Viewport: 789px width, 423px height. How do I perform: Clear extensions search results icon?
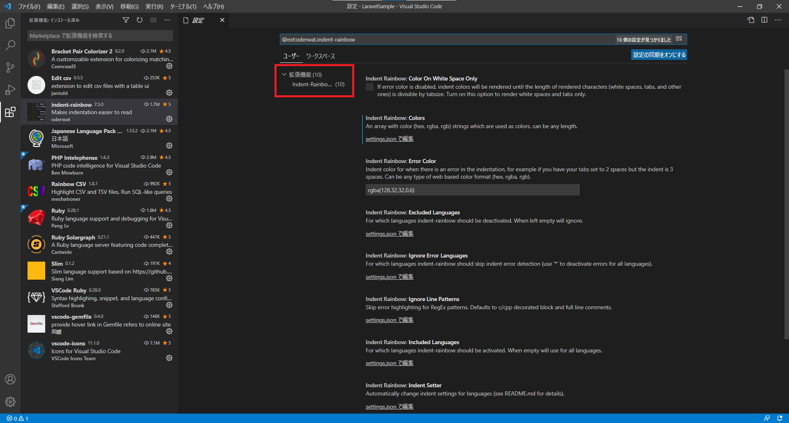(x=153, y=20)
